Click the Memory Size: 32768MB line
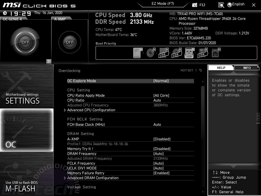 (x=189, y=28)
